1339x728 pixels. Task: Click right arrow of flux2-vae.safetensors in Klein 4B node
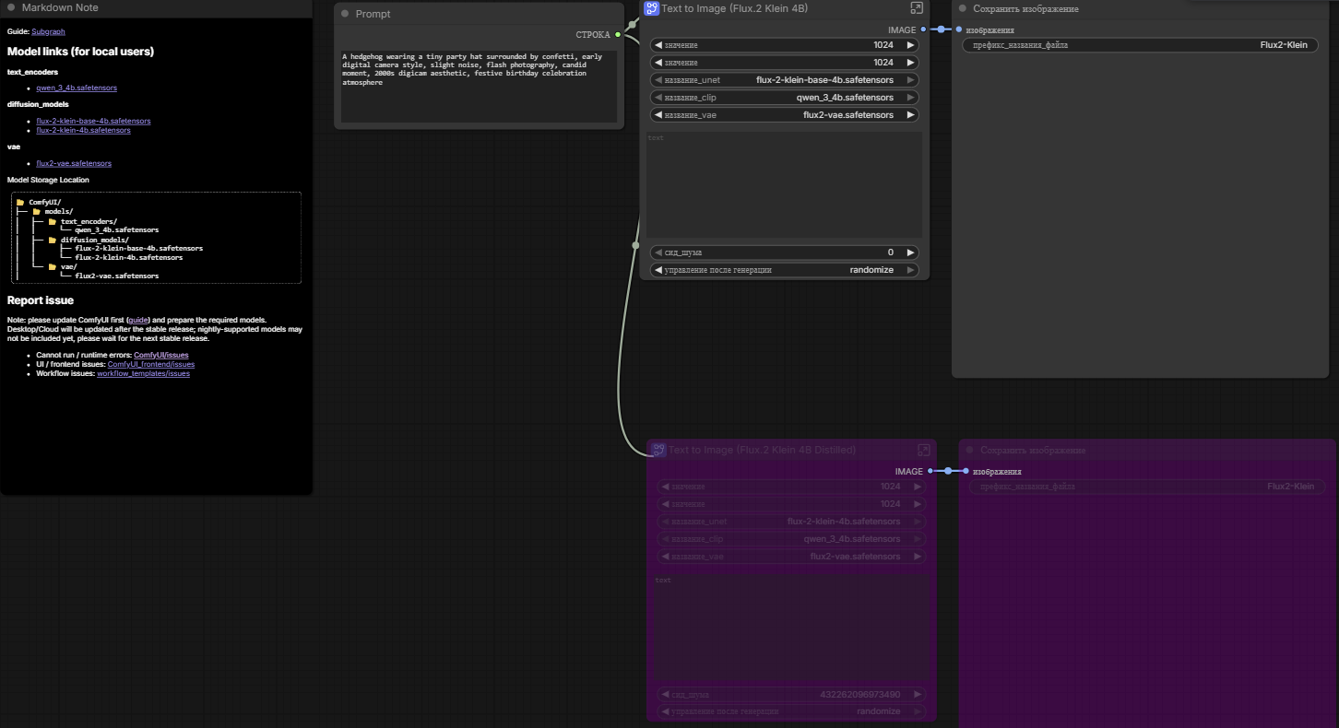pos(910,115)
